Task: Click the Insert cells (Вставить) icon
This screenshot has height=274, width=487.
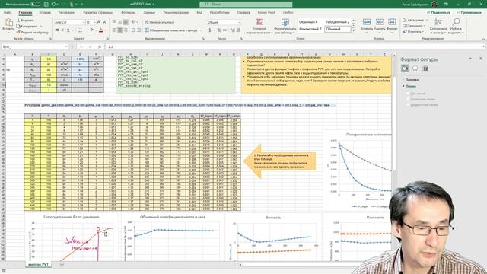Action: coord(367,22)
